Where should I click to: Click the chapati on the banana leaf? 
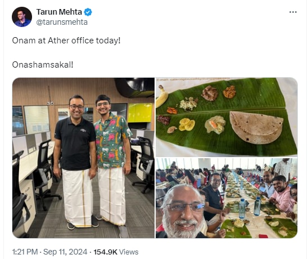(256, 127)
